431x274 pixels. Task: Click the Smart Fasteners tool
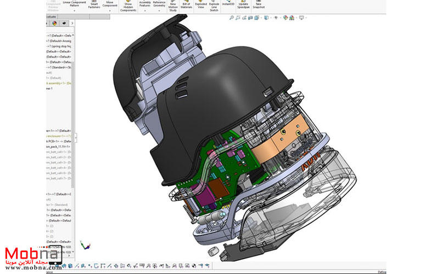[94, 5]
